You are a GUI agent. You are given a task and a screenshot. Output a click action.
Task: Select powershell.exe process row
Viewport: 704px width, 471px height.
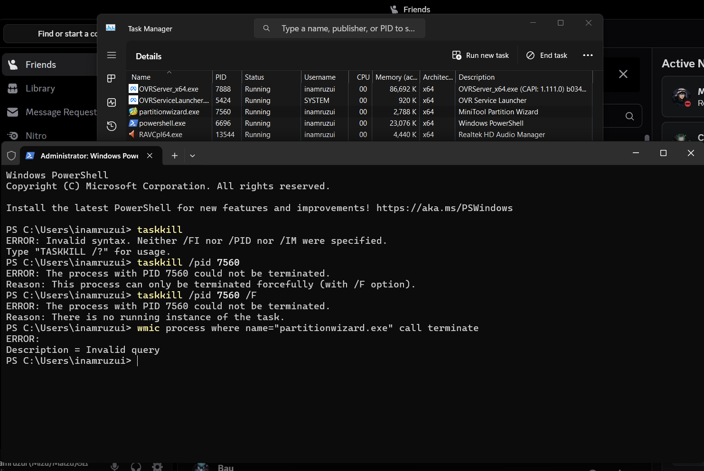(360, 123)
